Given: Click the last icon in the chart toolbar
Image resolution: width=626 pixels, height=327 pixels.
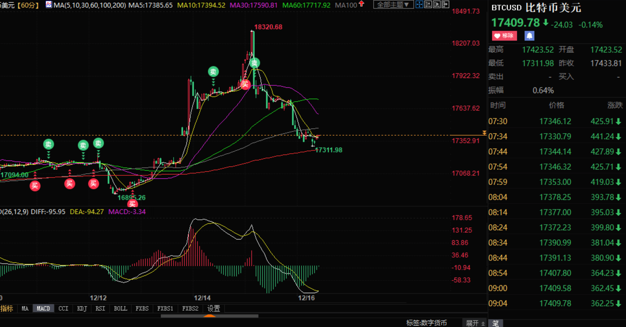Looking at the screenshot, I should [446, 4].
